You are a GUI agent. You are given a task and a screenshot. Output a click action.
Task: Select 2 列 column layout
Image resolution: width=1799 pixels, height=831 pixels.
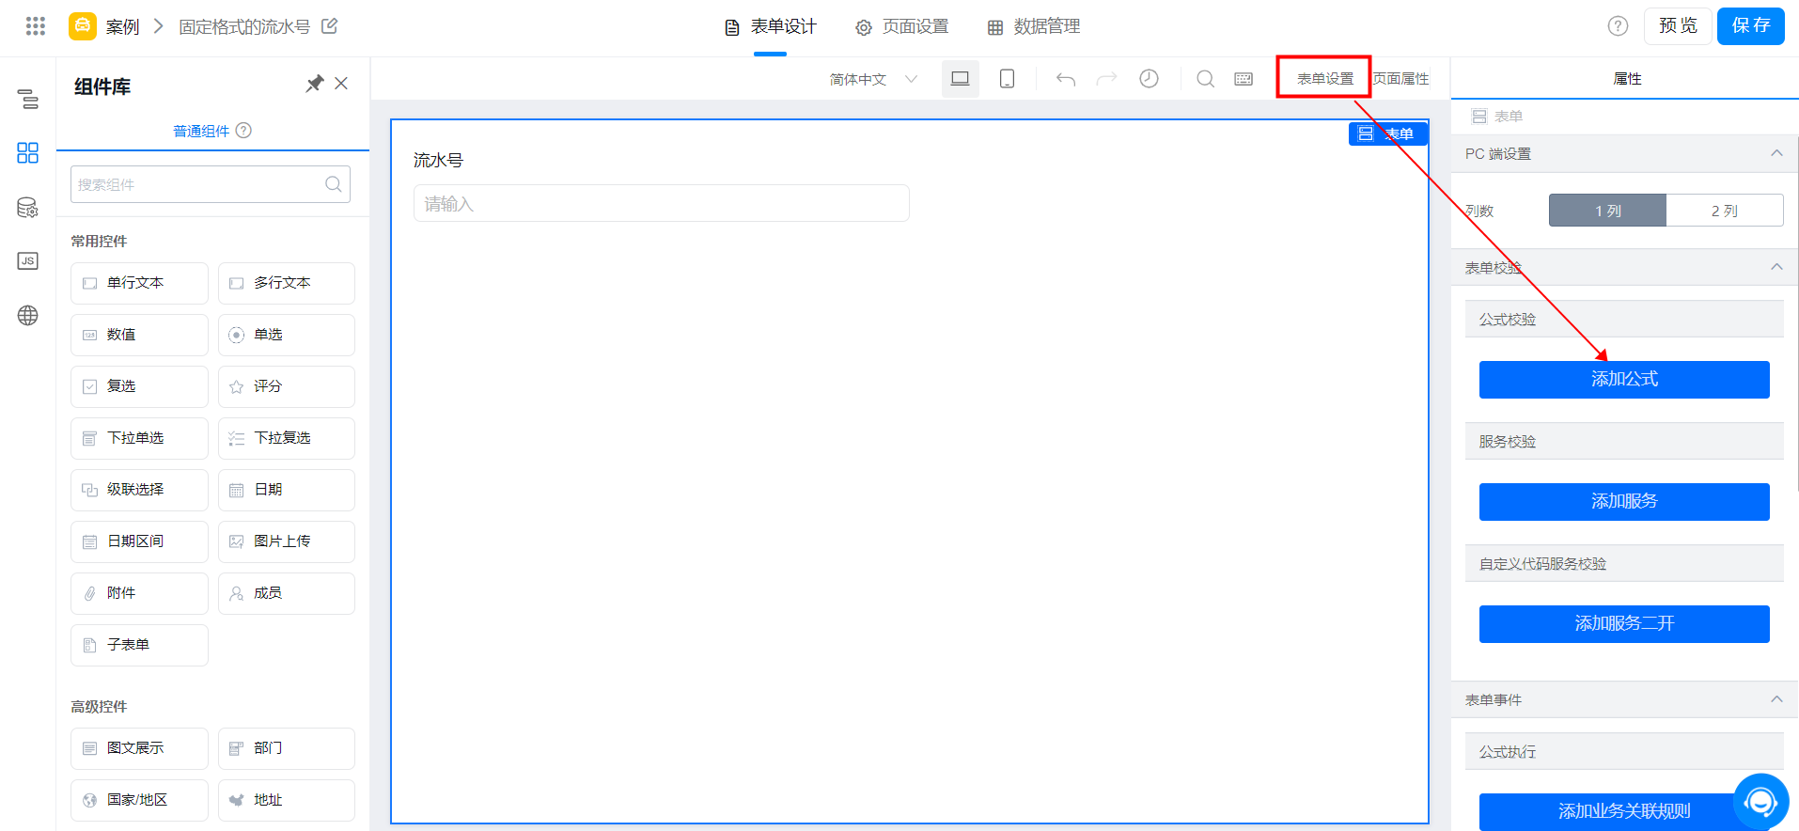[1725, 211]
